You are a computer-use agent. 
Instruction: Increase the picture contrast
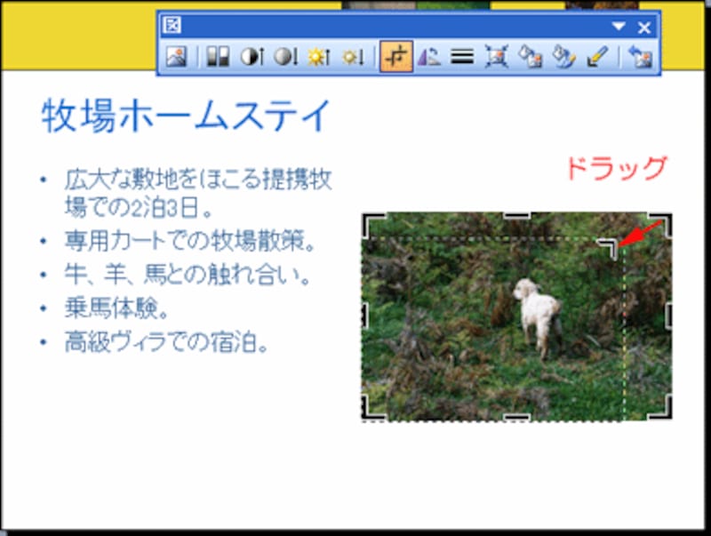250,56
